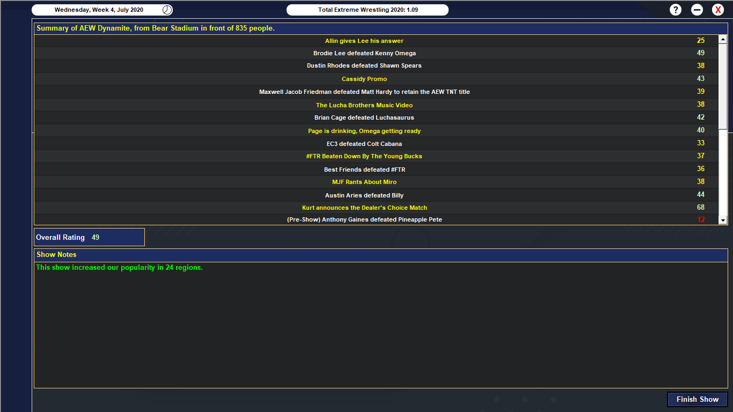This screenshot has width=733, height=412.
Task: Minimize the game window
Action: click(x=697, y=10)
